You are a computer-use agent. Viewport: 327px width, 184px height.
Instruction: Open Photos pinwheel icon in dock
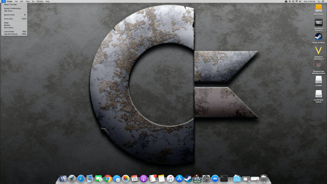pyautogui.click(x=126, y=178)
